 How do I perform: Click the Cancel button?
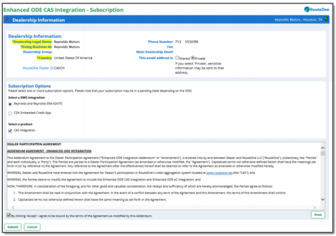[x=32, y=227]
